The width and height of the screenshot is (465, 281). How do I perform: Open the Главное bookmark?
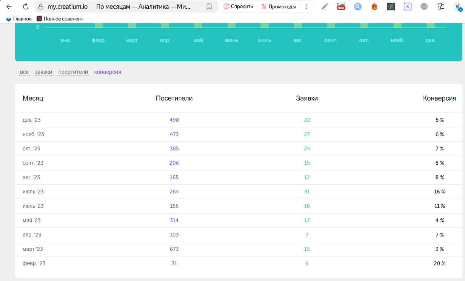(19, 19)
